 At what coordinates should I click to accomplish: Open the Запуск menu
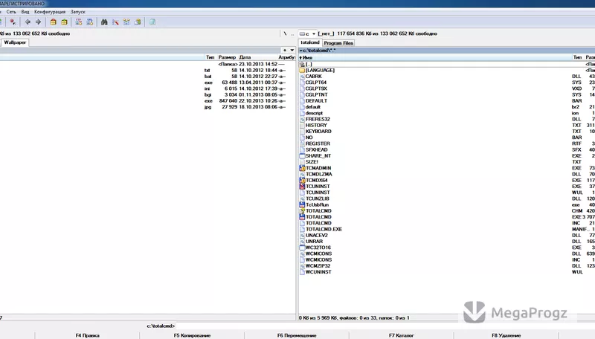tap(78, 12)
